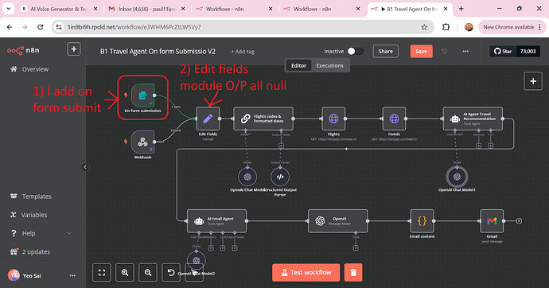Toggle the workflow Inactive switch
Image resolution: width=549 pixels, height=288 pixels.
[356, 52]
